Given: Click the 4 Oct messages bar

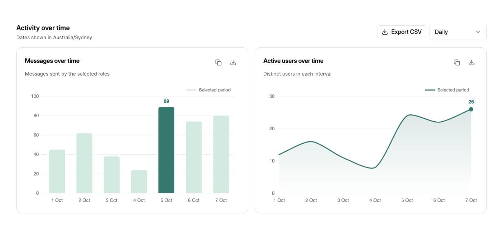Looking at the screenshot, I should [x=139, y=182].
